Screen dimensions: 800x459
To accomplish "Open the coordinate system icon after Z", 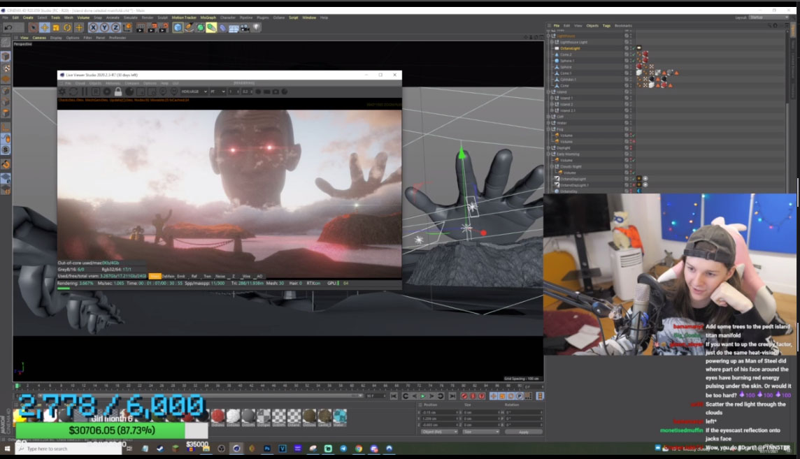I will [x=127, y=27].
